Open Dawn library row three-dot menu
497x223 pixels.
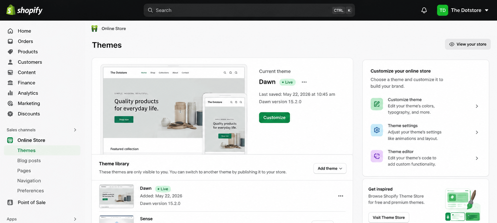tap(340, 196)
